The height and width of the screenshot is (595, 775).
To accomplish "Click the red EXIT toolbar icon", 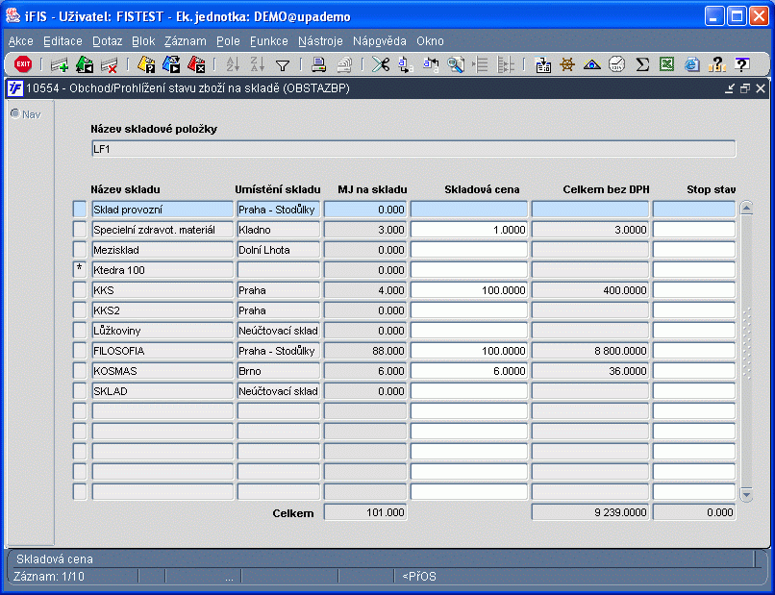I will point(23,64).
